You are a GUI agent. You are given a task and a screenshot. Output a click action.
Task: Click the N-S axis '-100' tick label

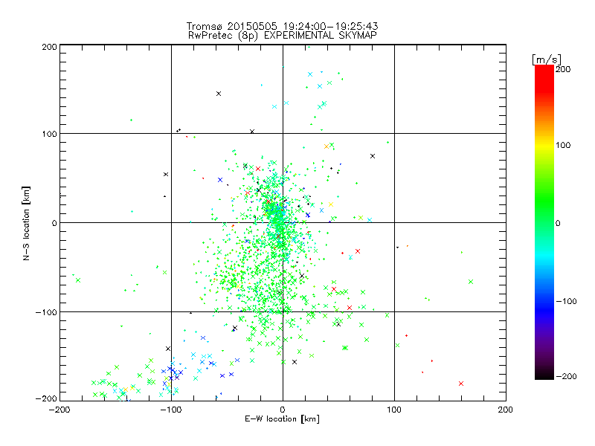pyautogui.click(x=46, y=312)
